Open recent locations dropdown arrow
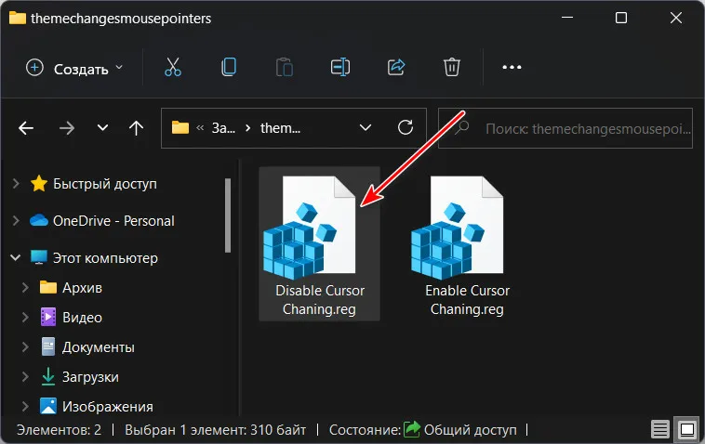The width and height of the screenshot is (705, 444). 102,127
